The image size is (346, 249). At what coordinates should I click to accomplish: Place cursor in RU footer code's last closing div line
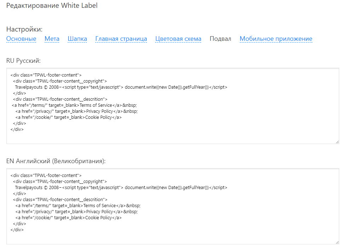(17, 129)
